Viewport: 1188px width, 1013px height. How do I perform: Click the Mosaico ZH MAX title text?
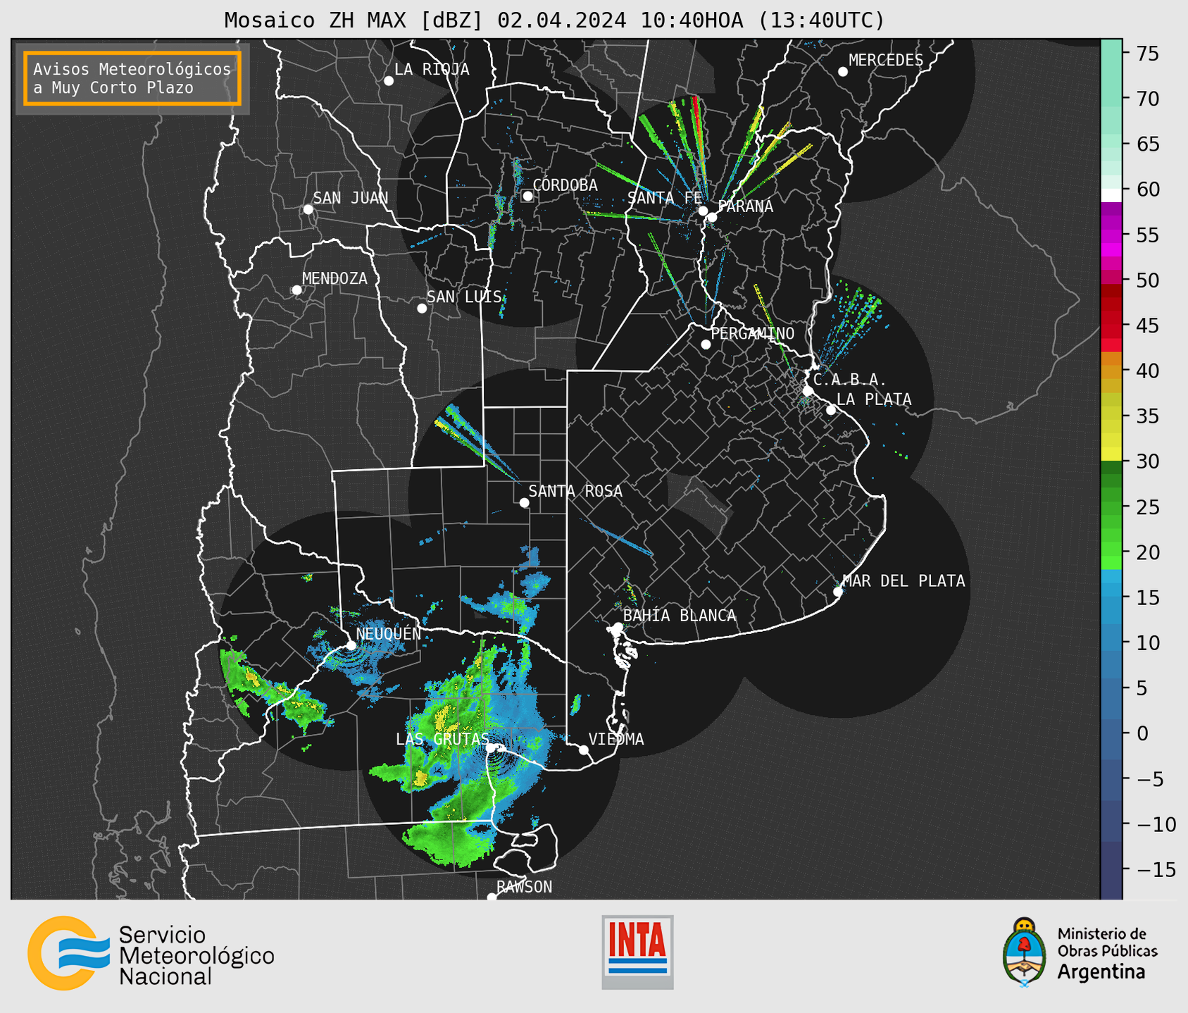pos(554,20)
